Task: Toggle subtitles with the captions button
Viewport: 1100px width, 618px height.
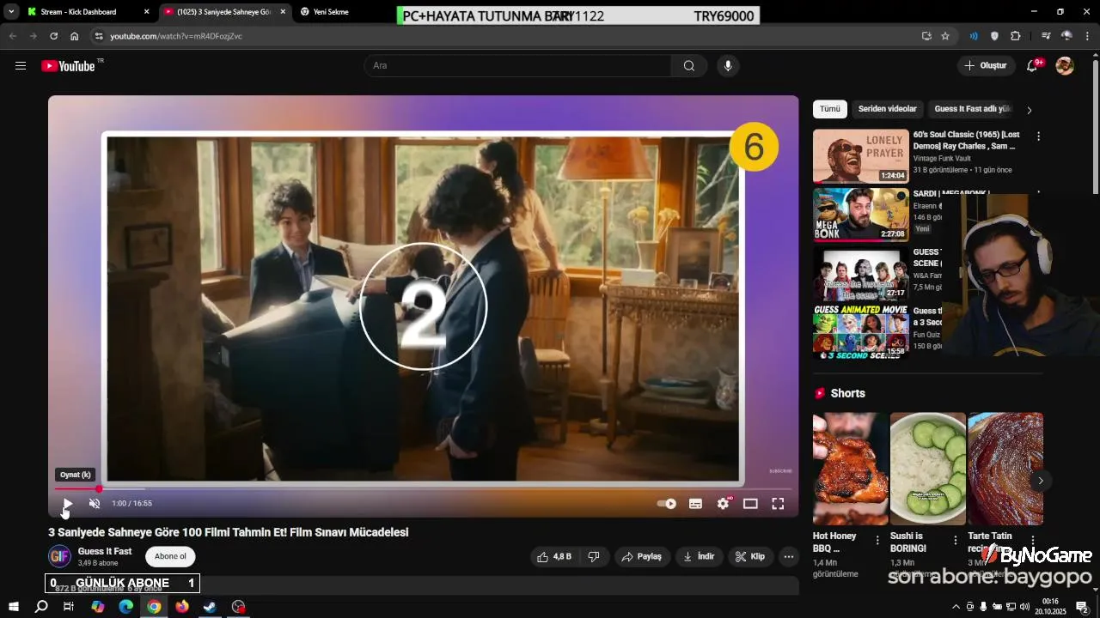Action: click(695, 504)
